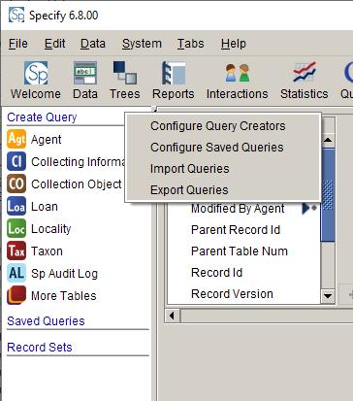Start a Collecting Information query
The height and width of the screenshot is (401, 353).
[x=78, y=162]
